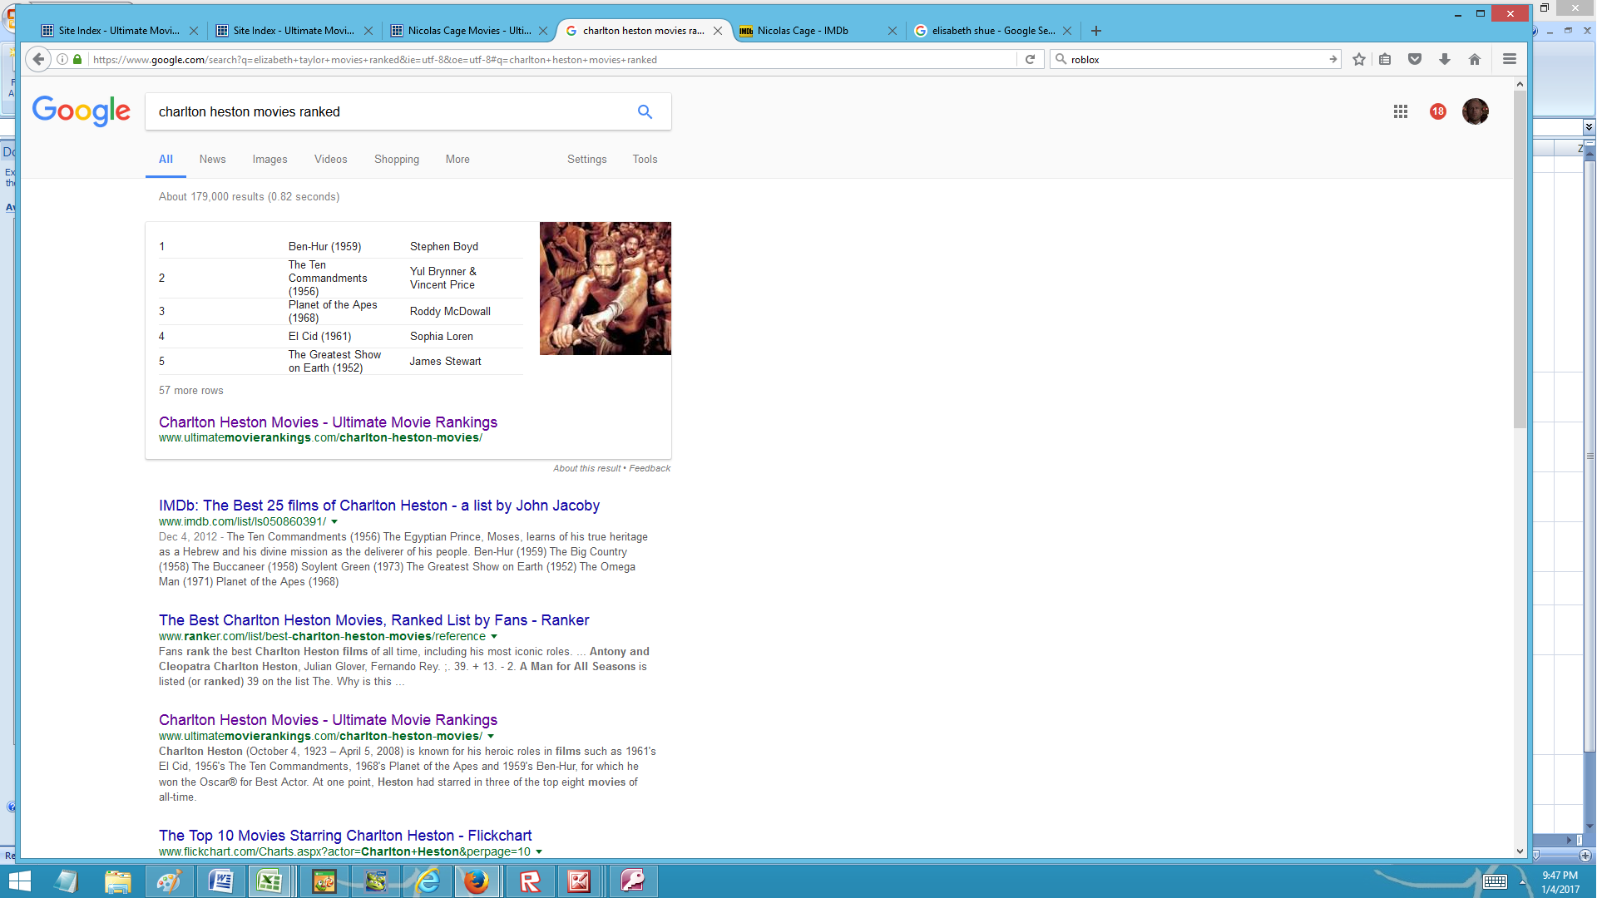Open the bookmarks list icon

tap(1385, 59)
